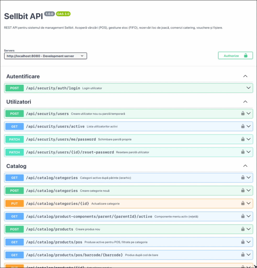Click lock icon on GET users/active row
257x268 pixels.
click(x=243, y=126)
